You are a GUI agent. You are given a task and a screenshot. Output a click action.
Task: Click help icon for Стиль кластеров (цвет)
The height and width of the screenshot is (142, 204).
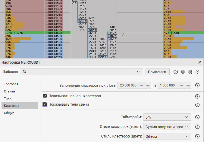pos(197,136)
